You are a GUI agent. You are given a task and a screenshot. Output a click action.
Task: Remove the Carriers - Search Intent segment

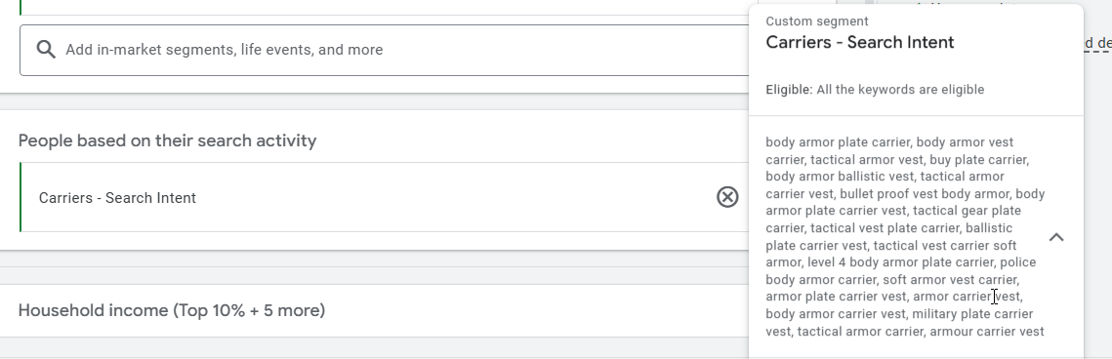click(x=727, y=197)
